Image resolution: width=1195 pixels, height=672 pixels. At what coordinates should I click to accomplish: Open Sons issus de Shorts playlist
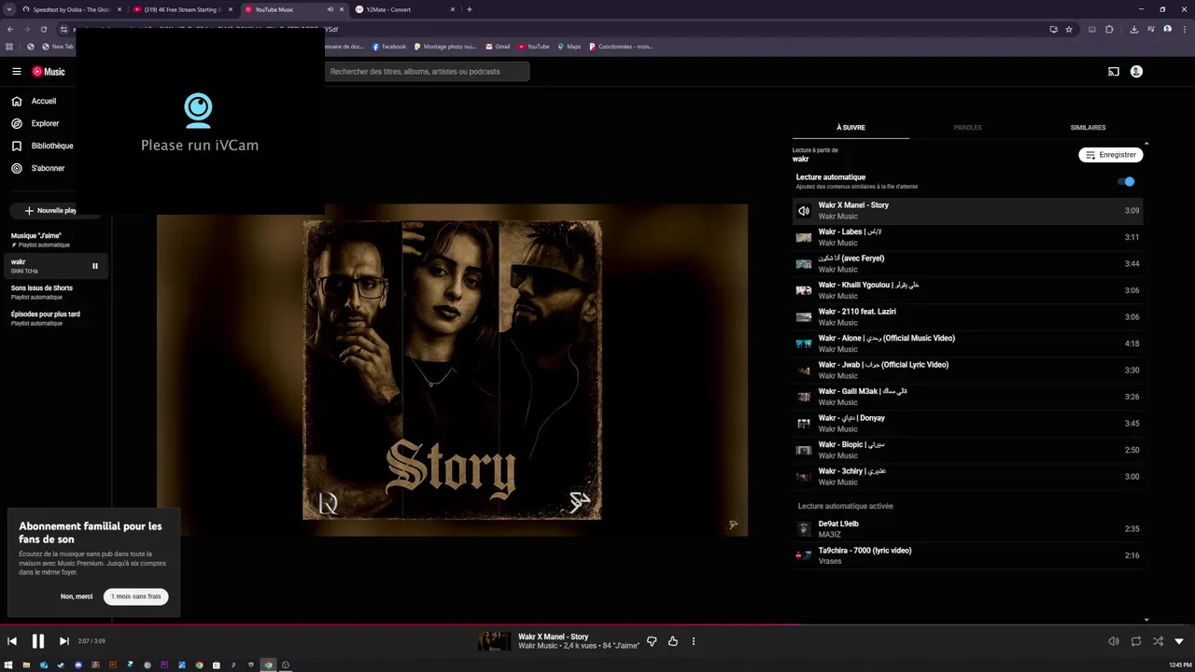[56, 292]
